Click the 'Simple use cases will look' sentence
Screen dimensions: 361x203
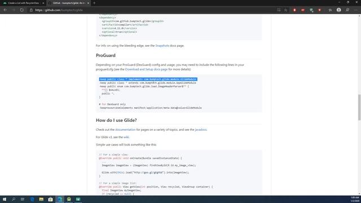pyautogui.click(x=126, y=144)
